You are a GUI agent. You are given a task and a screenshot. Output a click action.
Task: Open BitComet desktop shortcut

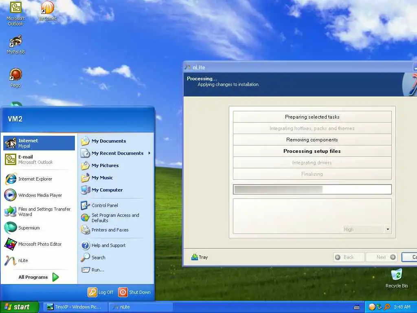click(48, 11)
